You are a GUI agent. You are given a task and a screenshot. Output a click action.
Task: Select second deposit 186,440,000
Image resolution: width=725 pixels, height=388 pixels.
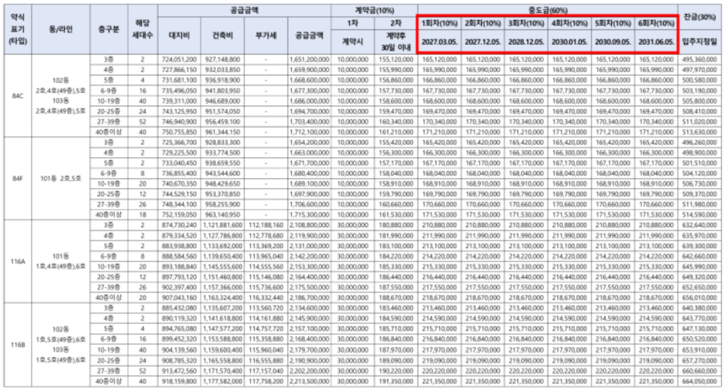coord(397,277)
